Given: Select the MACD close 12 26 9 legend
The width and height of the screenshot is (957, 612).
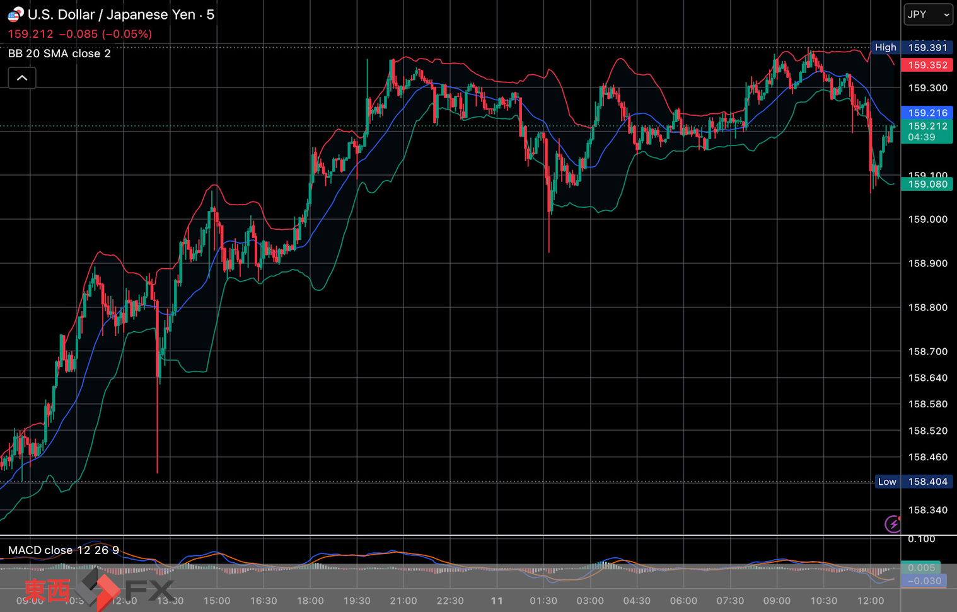Looking at the screenshot, I should (63, 550).
